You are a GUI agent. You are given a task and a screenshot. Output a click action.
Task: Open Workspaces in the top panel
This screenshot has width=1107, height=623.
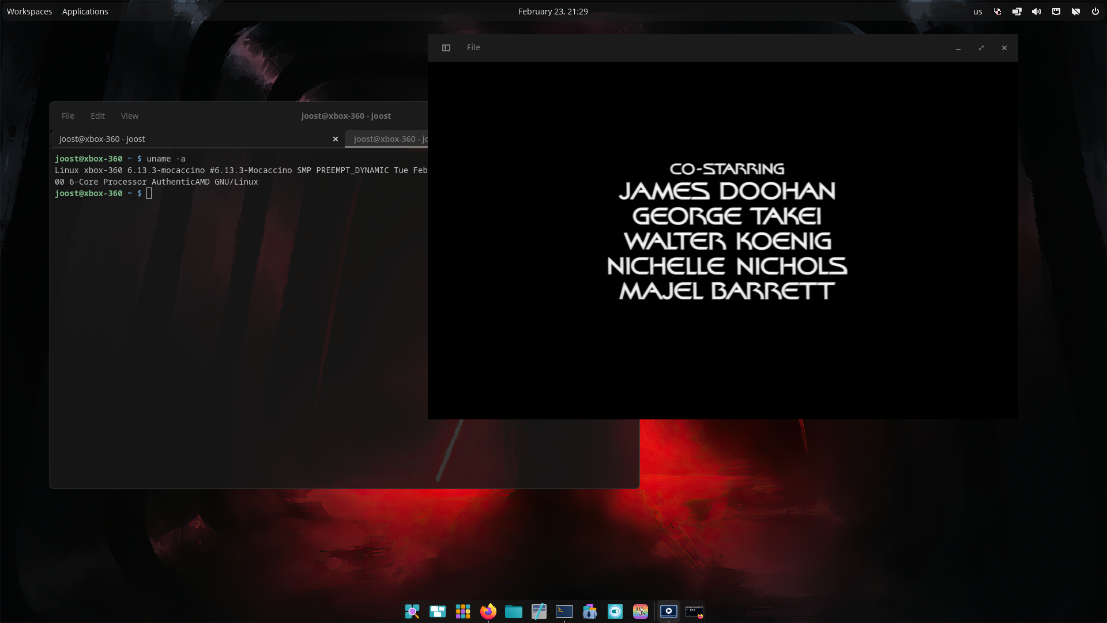[x=29, y=12]
